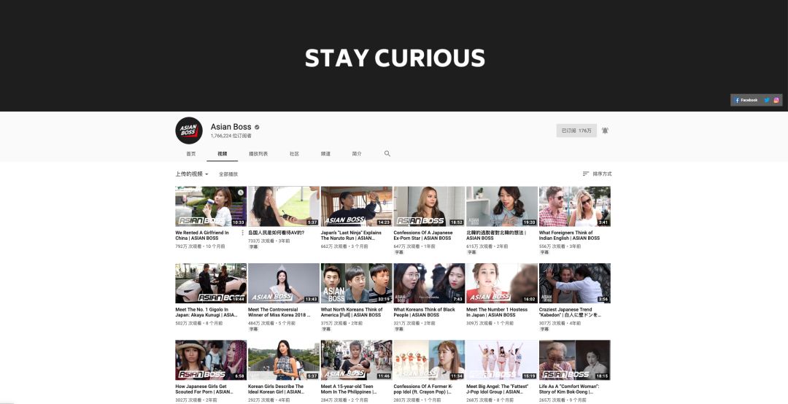The width and height of the screenshot is (788, 404).
Task: Click the subscriber count '1,766,224 位订阅者'
Action: coord(231,136)
